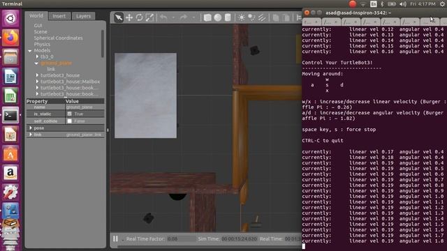Click the undo arrow in Gazebo toolbar
This screenshot has height=251, width=447.
tap(163, 17)
